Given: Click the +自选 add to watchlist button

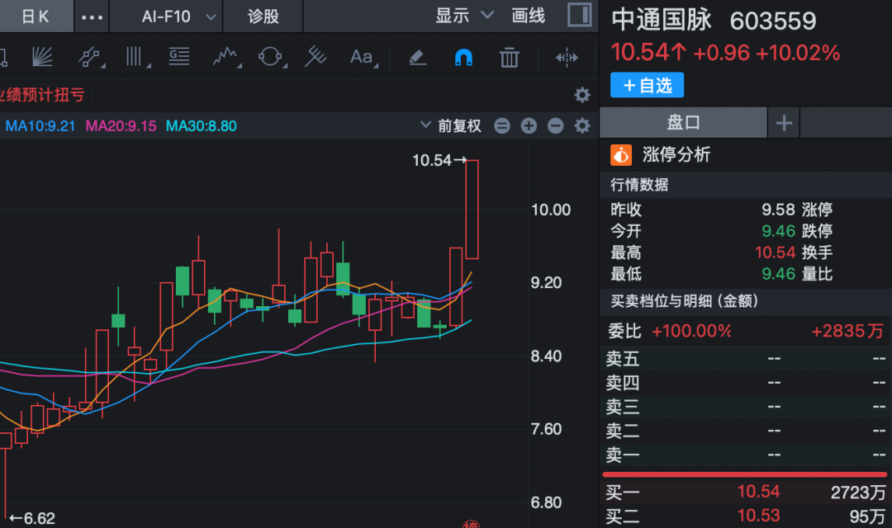Looking at the screenshot, I should (x=647, y=85).
